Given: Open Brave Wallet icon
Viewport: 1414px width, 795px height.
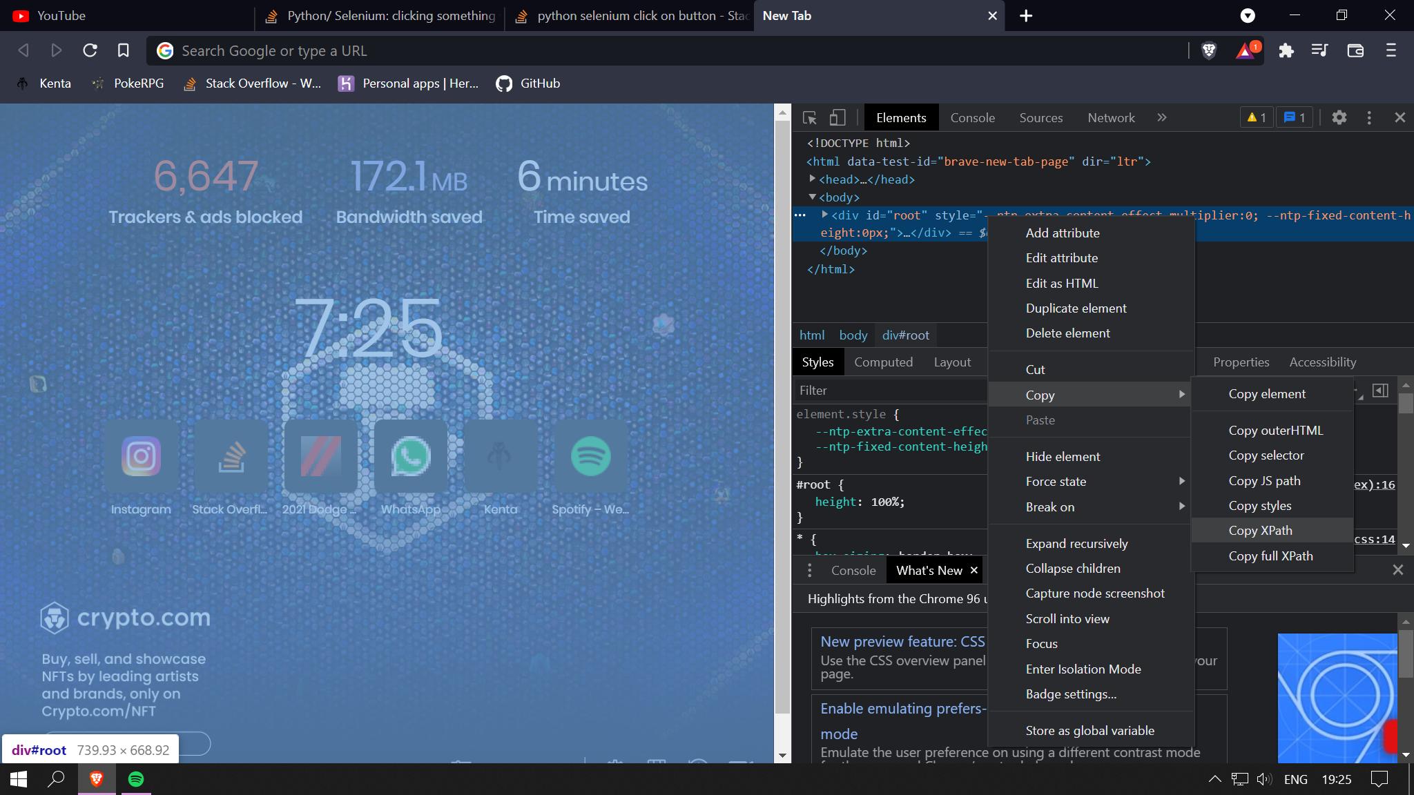Looking at the screenshot, I should [x=1355, y=50].
